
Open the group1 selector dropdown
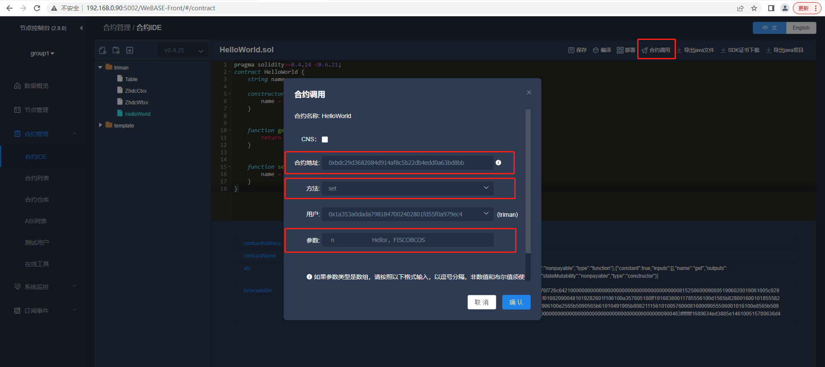(42, 54)
